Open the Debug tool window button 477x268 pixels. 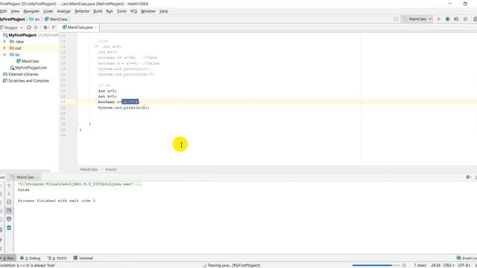[30, 258]
